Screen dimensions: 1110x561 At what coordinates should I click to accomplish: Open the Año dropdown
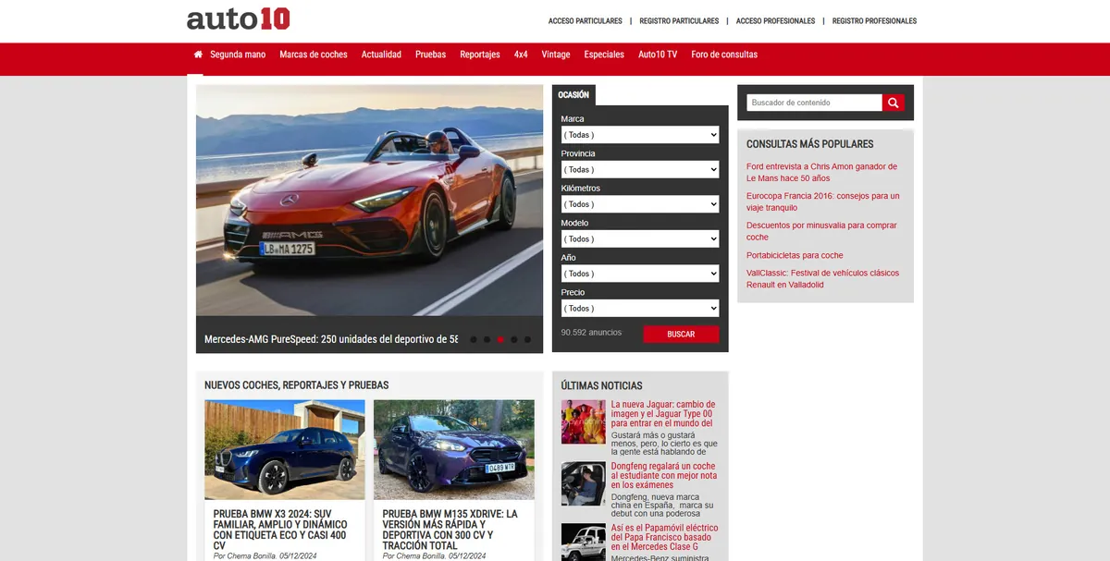tap(640, 274)
